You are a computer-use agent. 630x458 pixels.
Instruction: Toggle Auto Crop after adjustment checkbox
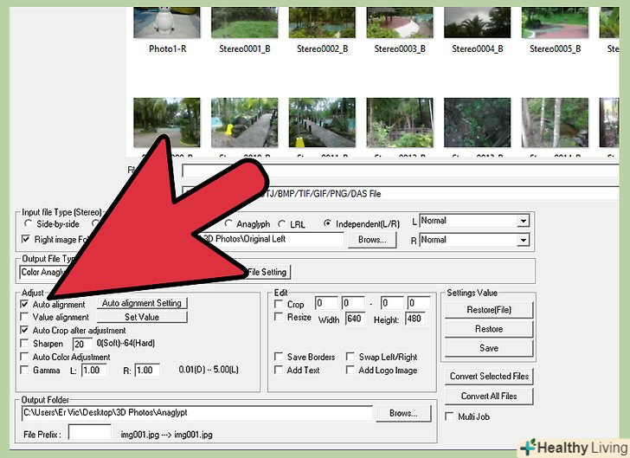pos(24,330)
